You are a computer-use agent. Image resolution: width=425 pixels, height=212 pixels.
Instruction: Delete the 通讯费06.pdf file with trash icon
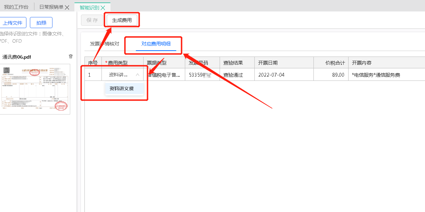[x=71, y=57]
